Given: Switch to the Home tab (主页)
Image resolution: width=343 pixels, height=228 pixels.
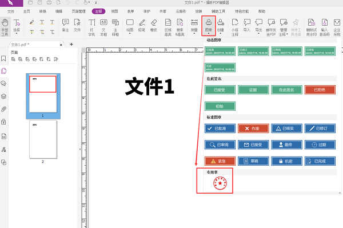Looking at the screenshot, I should 27,11.
